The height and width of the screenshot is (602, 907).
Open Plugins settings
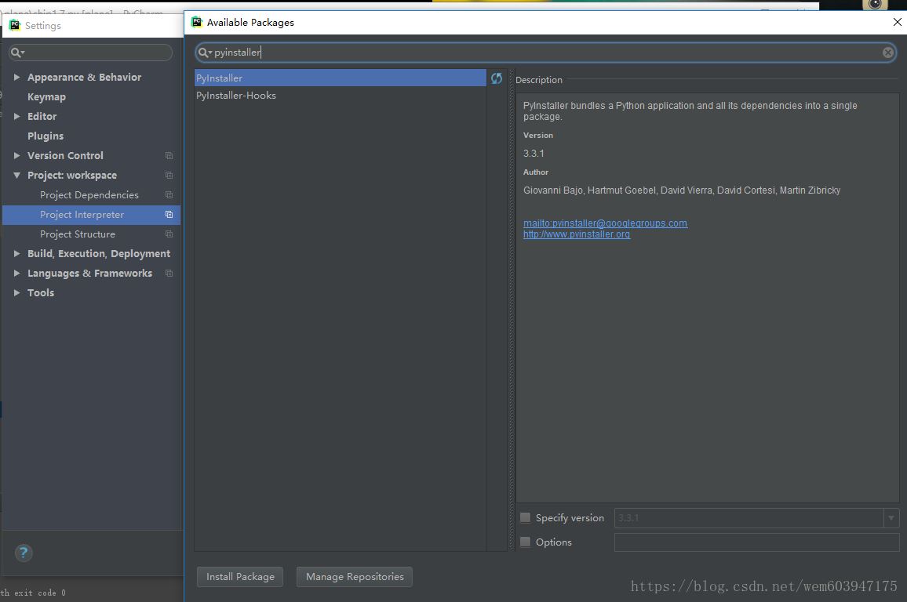click(x=46, y=136)
